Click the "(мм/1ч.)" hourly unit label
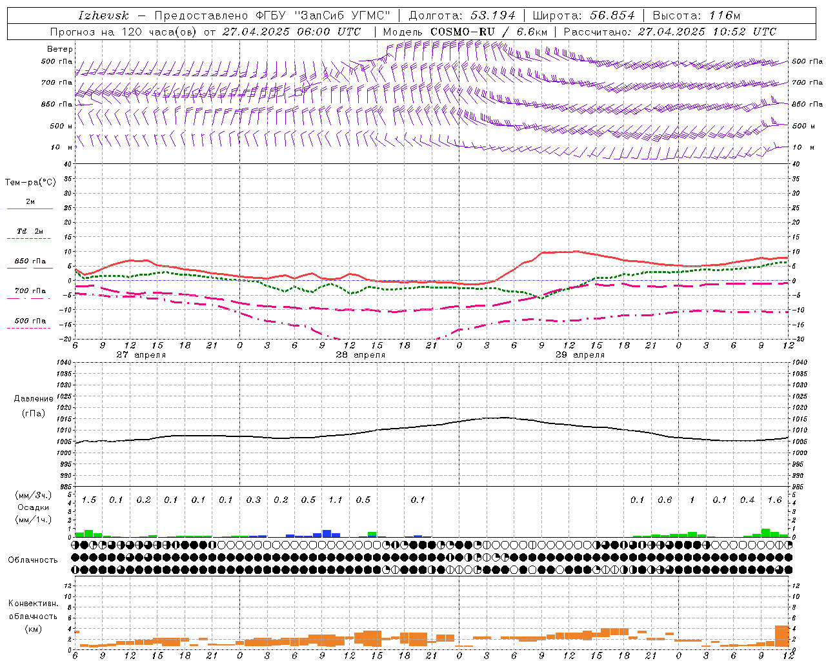The width and height of the screenshot is (826, 661). click(x=33, y=520)
